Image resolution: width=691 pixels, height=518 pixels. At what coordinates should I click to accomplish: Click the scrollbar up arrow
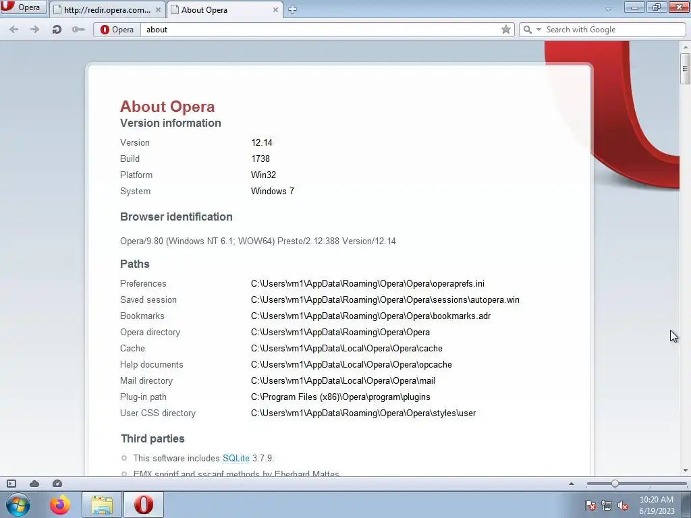point(686,47)
